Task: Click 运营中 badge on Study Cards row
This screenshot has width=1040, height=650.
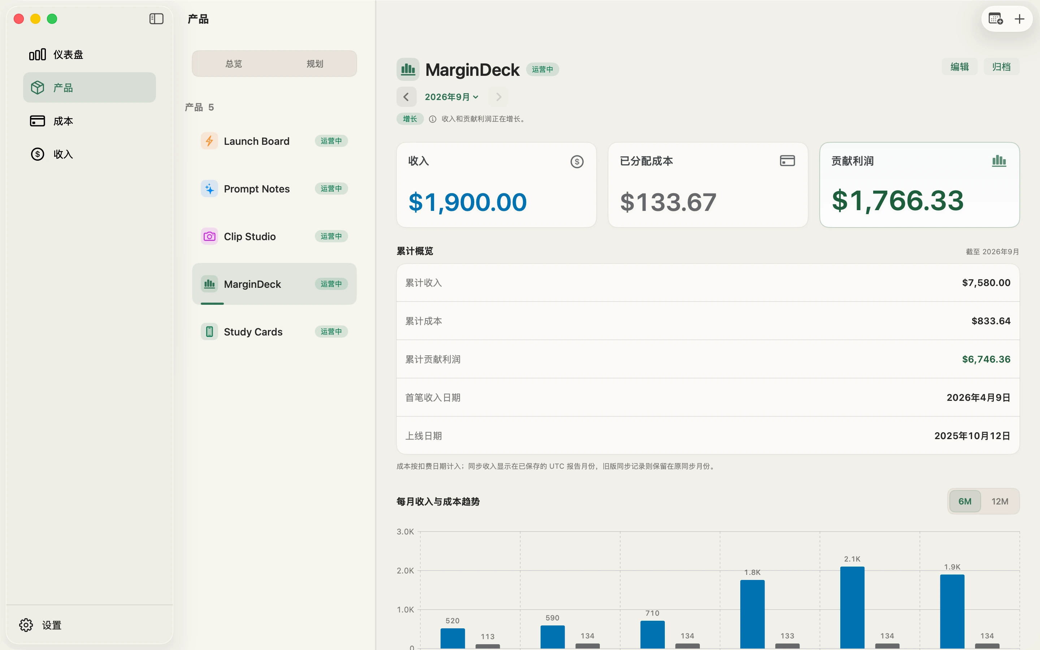Action: click(331, 331)
